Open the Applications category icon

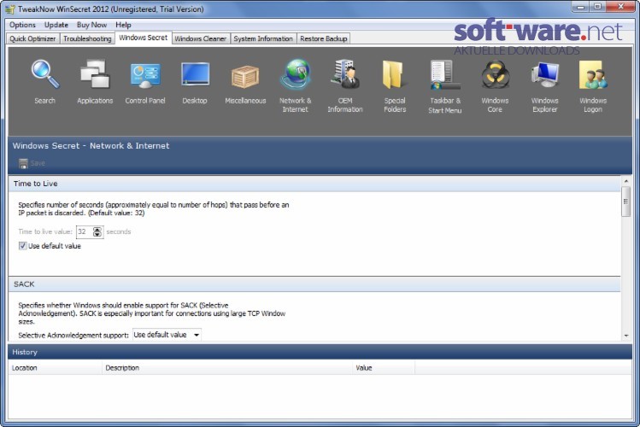pos(95,74)
